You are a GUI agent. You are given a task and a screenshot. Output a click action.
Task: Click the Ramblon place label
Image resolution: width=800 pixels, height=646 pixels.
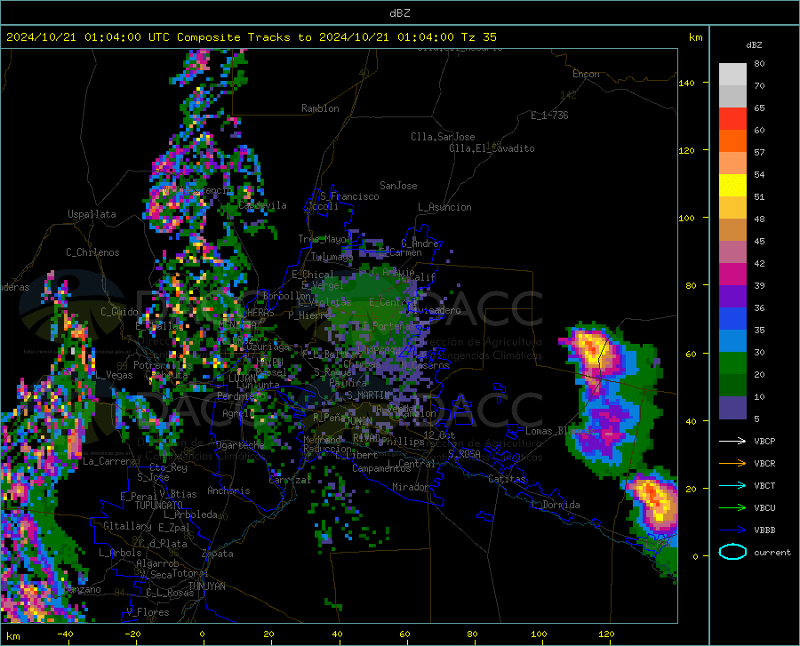click(x=320, y=108)
